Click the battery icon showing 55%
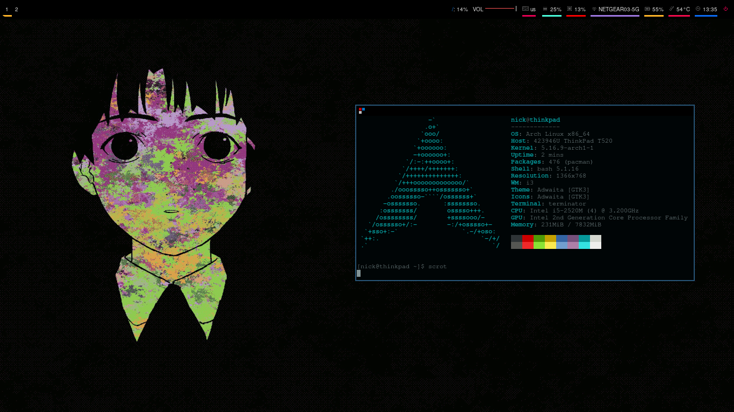 [x=647, y=9]
